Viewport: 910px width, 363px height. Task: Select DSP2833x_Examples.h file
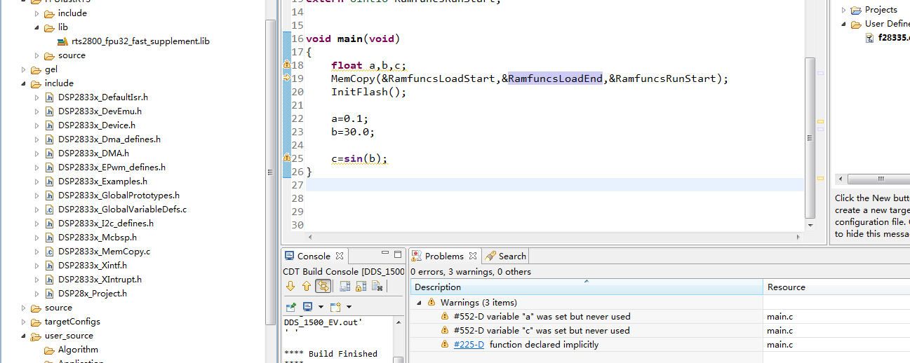pyautogui.click(x=102, y=181)
